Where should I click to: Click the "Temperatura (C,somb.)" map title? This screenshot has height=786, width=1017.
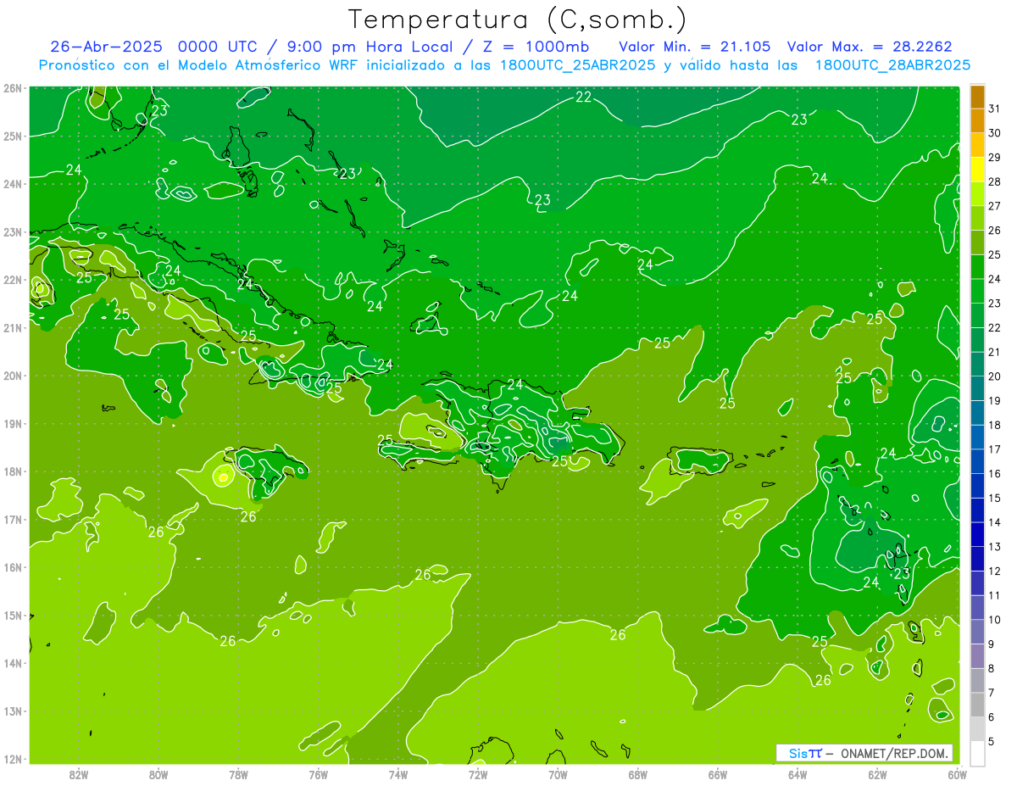(x=518, y=20)
